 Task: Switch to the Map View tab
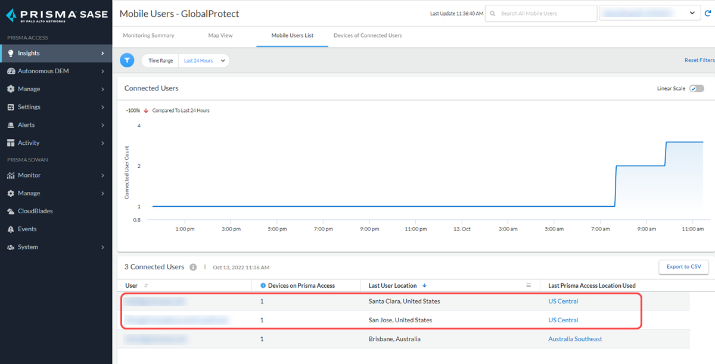(220, 36)
